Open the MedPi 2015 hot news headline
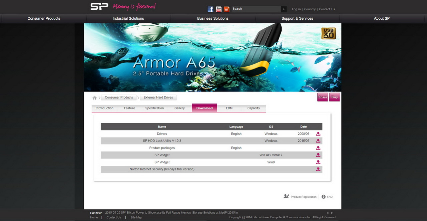 [x=171, y=213]
